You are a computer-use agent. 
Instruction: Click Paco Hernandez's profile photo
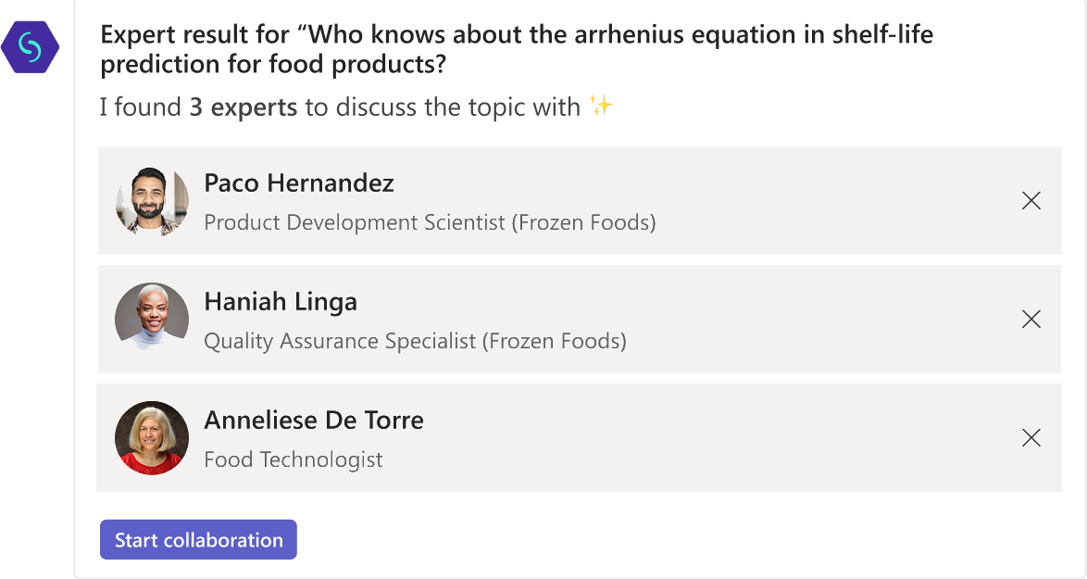click(x=152, y=201)
